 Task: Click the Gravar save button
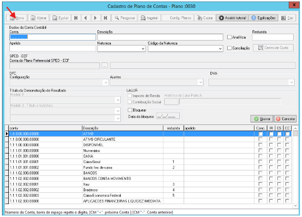[x=262, y=119]
